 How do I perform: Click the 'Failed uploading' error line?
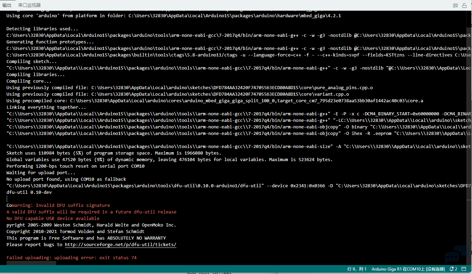click(x=71, y=258)
